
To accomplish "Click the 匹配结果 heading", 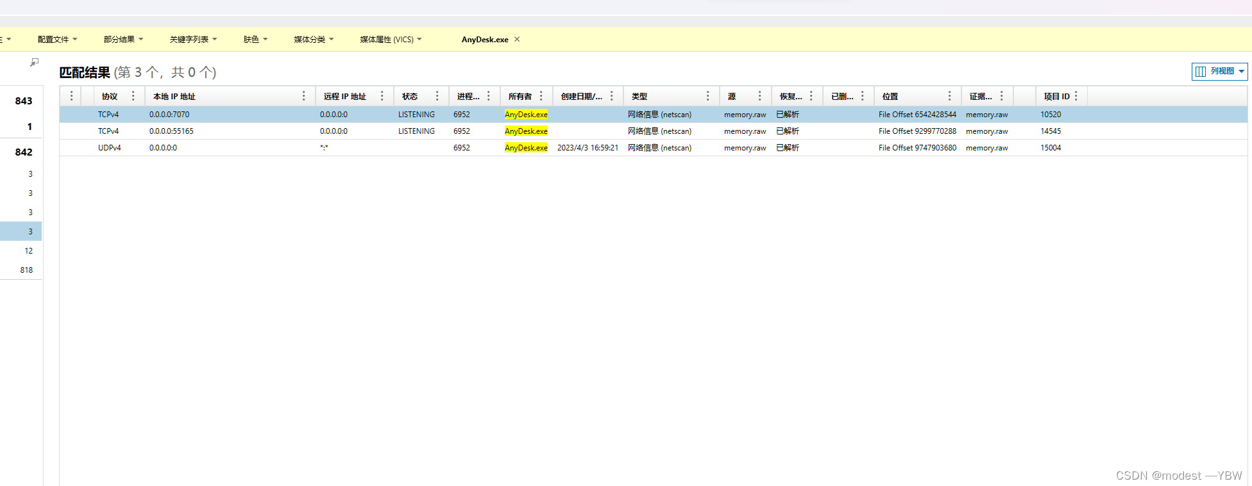I will 85,72.
